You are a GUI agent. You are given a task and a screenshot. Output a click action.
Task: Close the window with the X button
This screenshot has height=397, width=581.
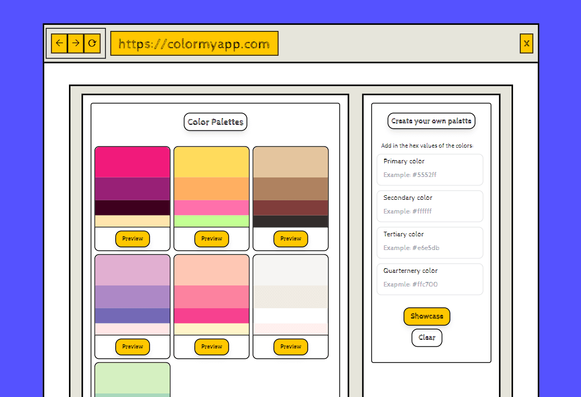click(x=526, y=44)
